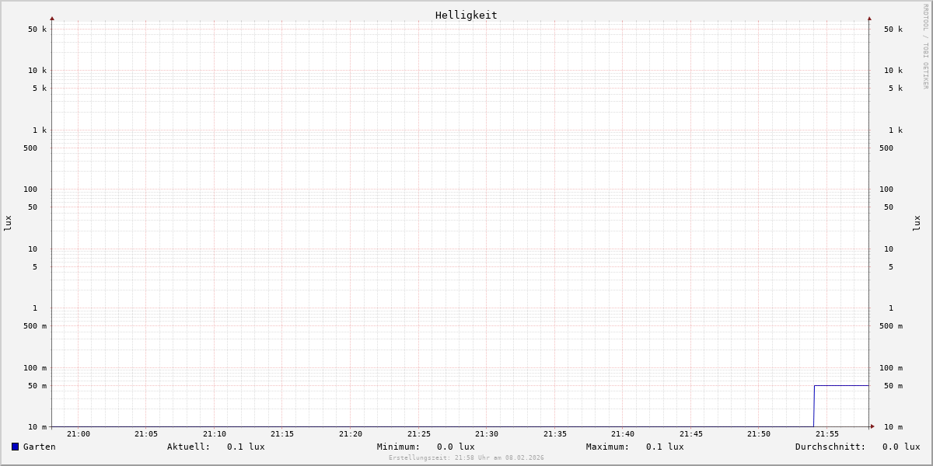Screen dimensions: 933x466
Task: Click the 21:30 time axis label
Action: 487,434
